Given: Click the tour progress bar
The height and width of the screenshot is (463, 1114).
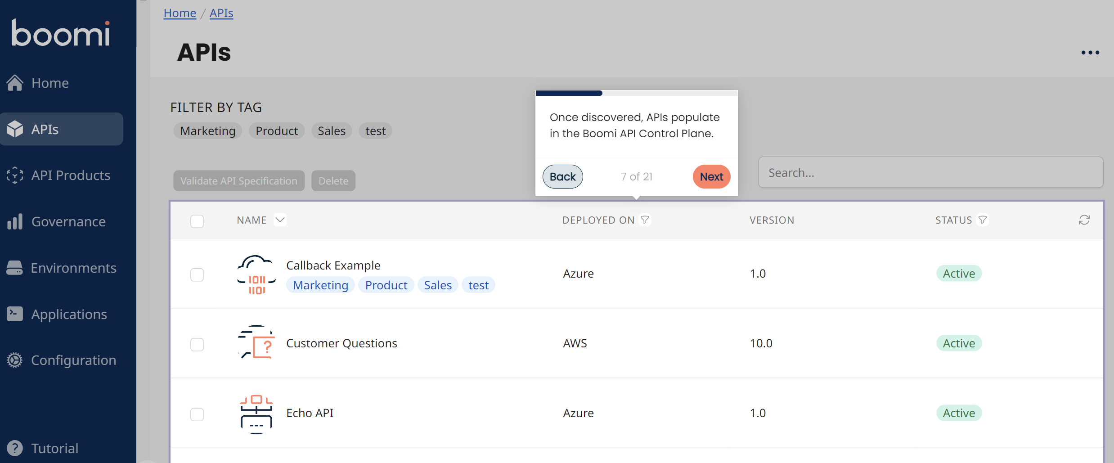Looking at the screenshot, I should click(x=637, y=93).
